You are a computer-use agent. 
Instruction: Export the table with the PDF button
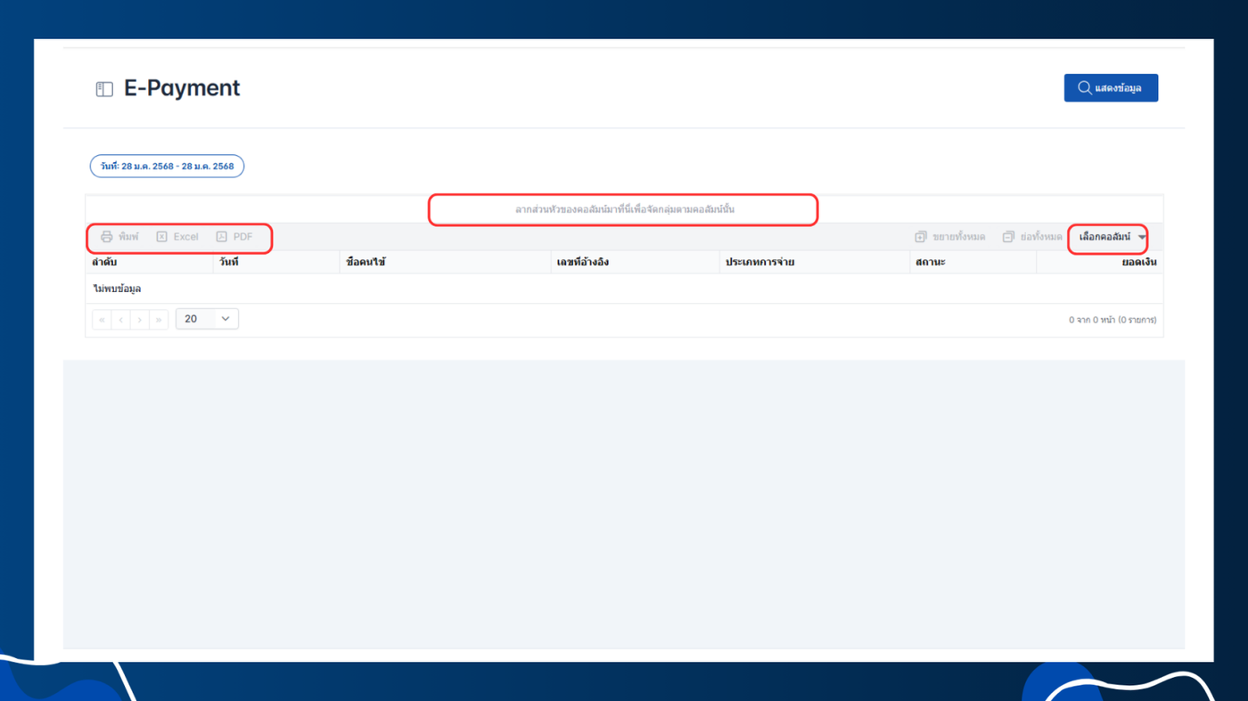pos(234,237)
